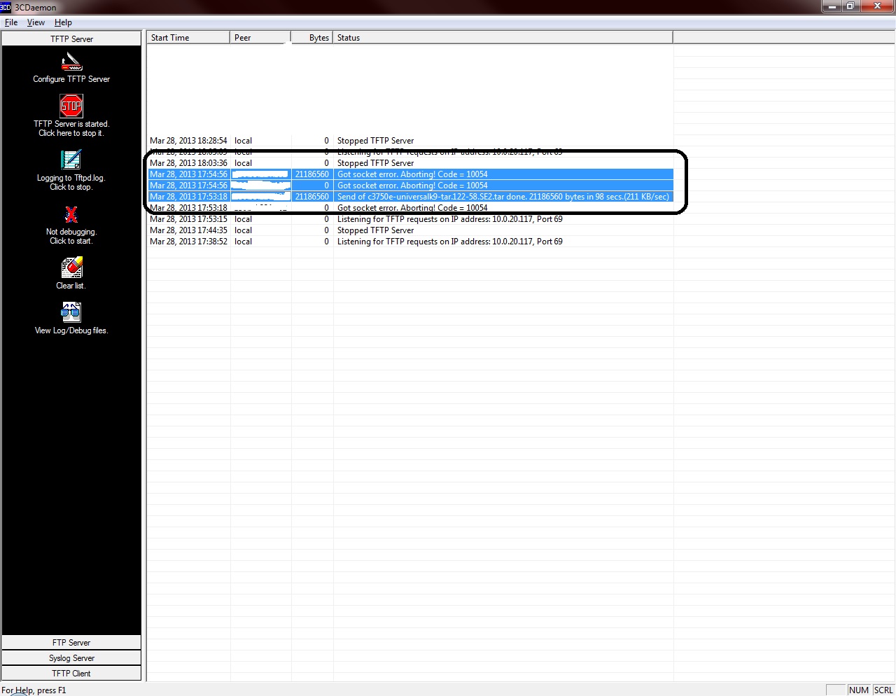
Task: Click the logging to Tftpd.log icon
Action: coord(71,160)
